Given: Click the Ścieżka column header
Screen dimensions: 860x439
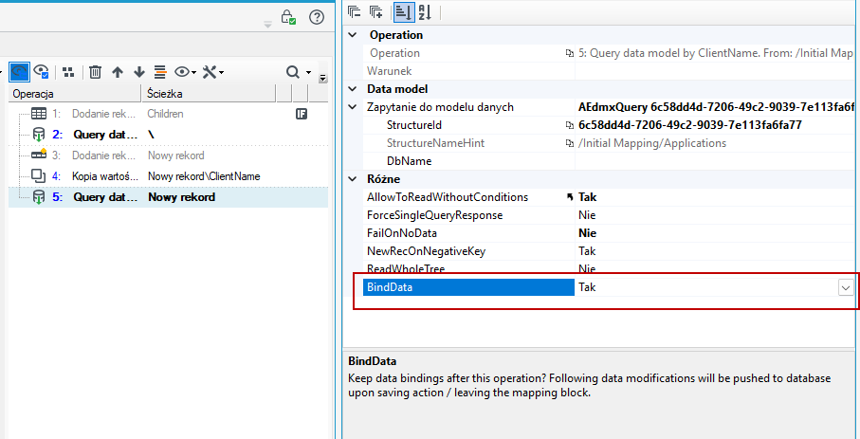Looking at the screenshot, I should tap(209, 94).
